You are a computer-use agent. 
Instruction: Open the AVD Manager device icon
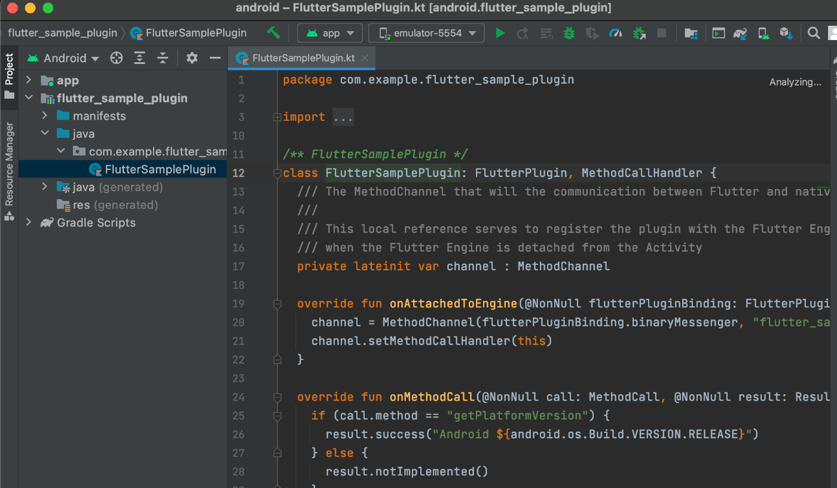point(763,33)
